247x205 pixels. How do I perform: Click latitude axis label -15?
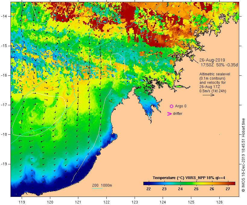point(4,46)
